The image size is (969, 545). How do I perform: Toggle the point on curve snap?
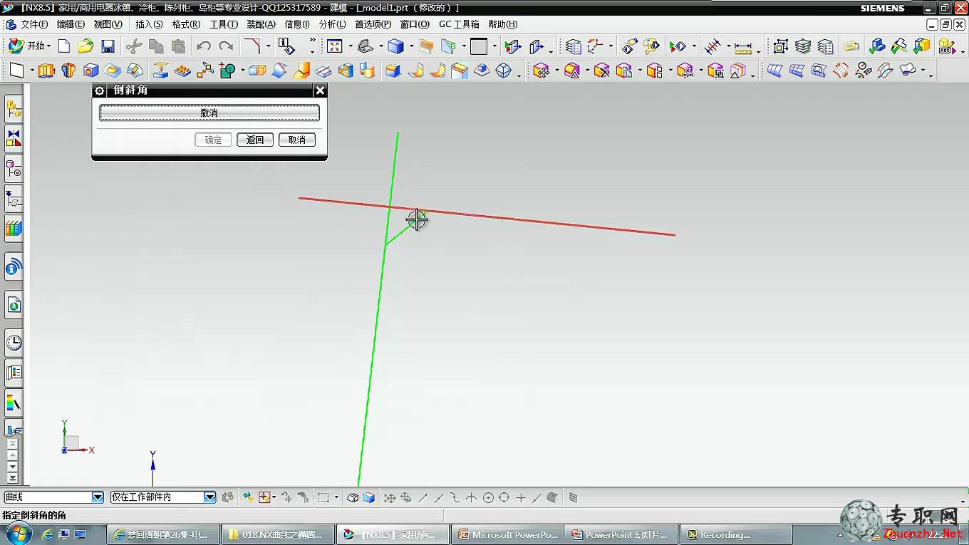click(x=537, y=498)
